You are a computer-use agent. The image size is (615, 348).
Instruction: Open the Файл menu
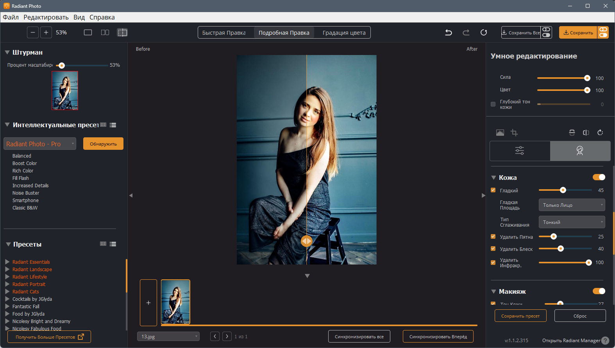coord(11,17)
